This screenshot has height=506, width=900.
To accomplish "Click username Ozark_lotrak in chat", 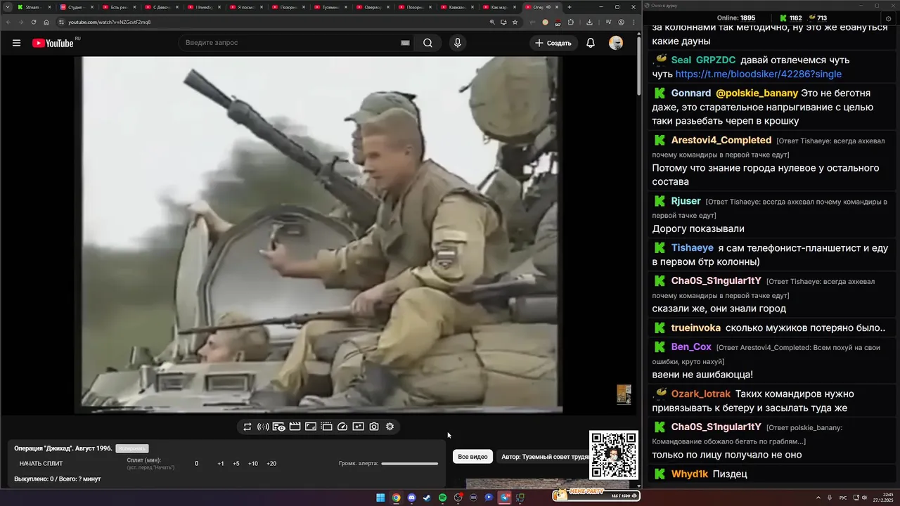I will click(x=701, y=394).
